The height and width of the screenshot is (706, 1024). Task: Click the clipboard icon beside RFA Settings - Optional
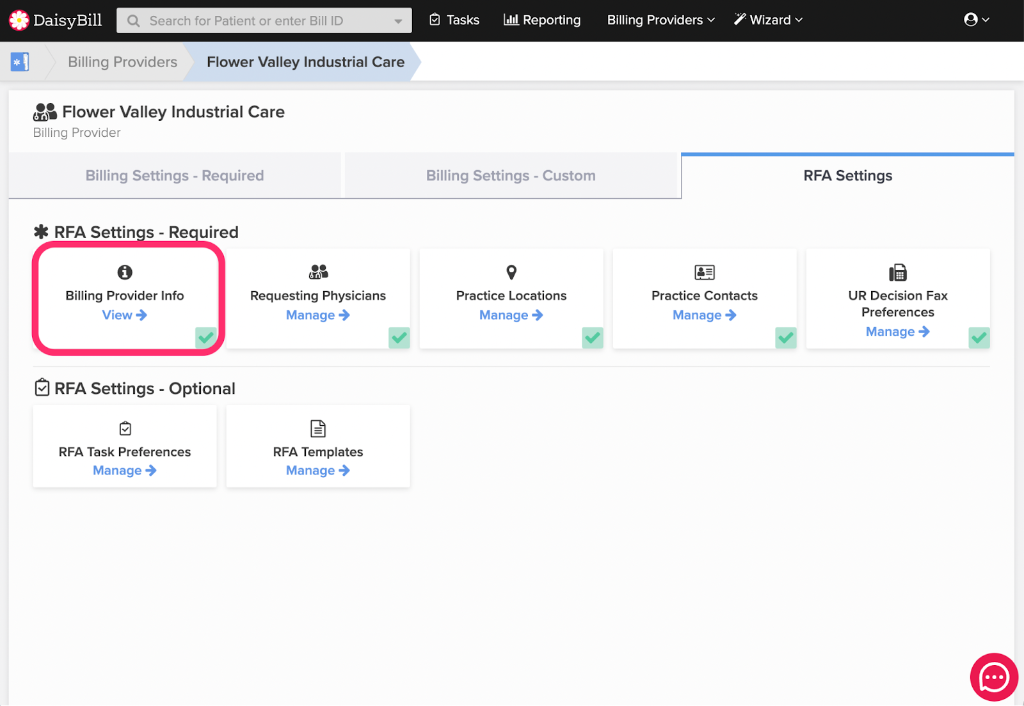[42, 388]
